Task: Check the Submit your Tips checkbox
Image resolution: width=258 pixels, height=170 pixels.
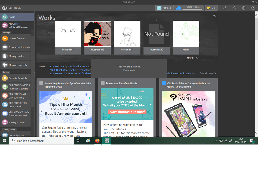Action: 102,83
